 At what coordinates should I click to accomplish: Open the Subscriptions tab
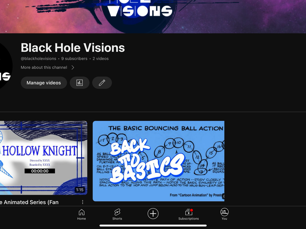point(188,214)
